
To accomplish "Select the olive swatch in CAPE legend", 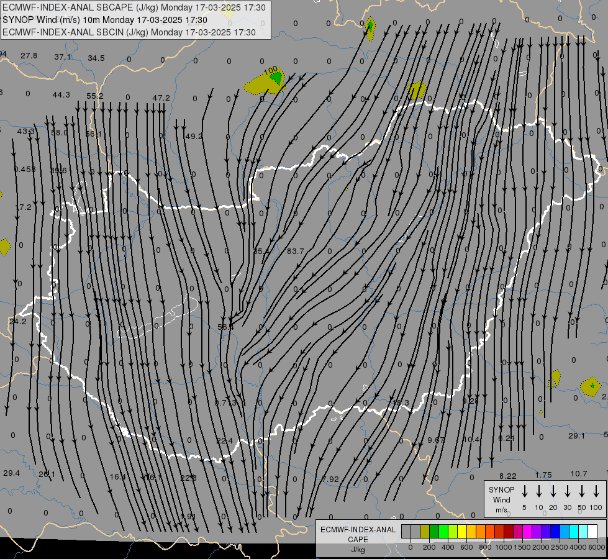I will 425,531.
